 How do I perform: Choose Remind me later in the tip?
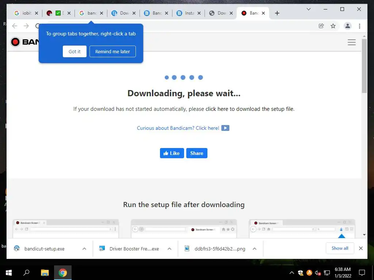pos(112,51)
